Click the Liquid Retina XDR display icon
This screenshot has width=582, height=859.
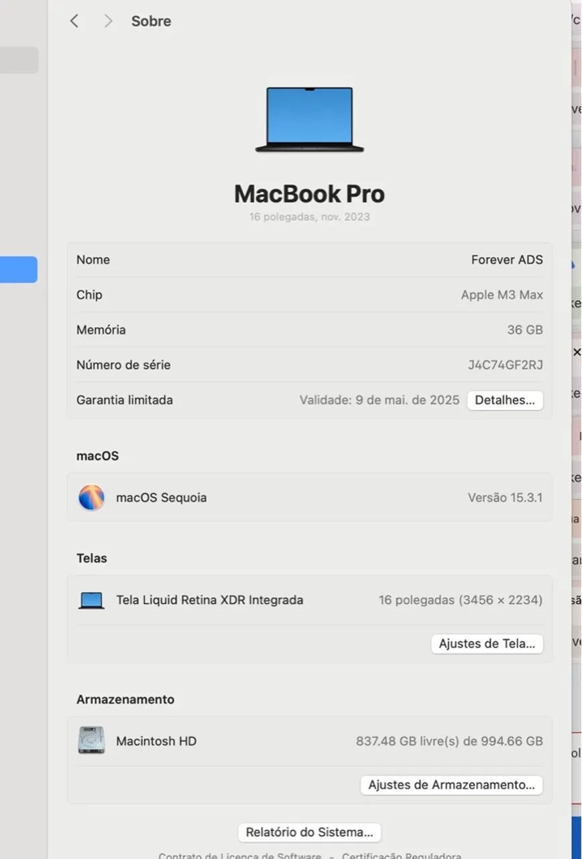click(x=92, y=599)
